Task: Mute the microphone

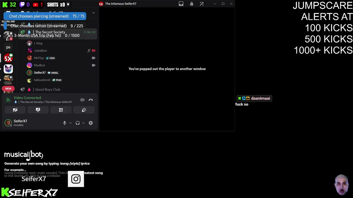Action: (x=65, y=123)
